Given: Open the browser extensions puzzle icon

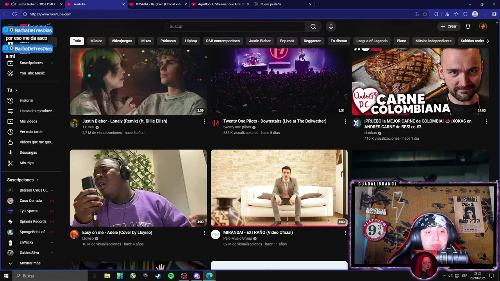Looking at the screenshot, I should (436, 14).
